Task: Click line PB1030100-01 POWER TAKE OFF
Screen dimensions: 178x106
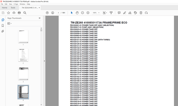Action: 84,38
